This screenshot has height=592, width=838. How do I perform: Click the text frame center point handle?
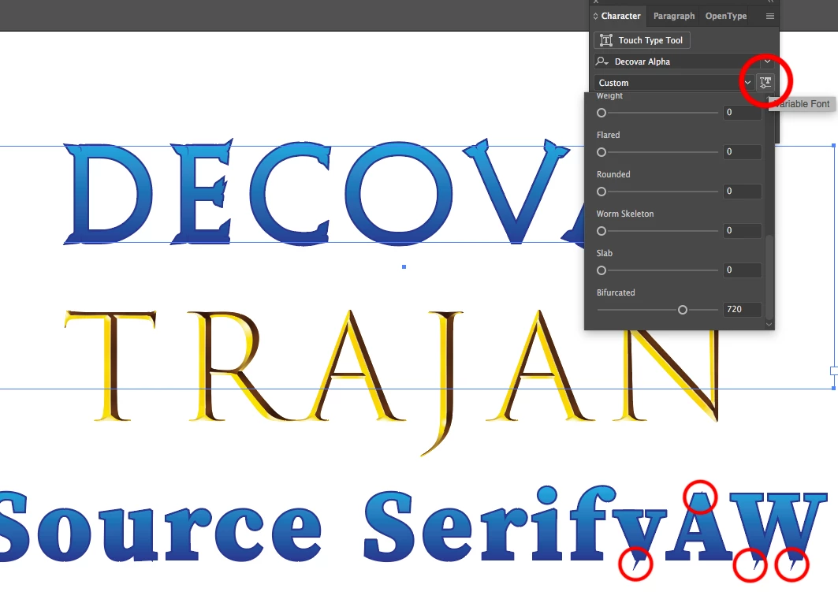[404, 266]
